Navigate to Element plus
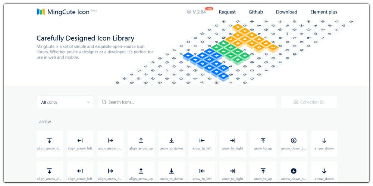373x186 pixels. tap(324, 12)
